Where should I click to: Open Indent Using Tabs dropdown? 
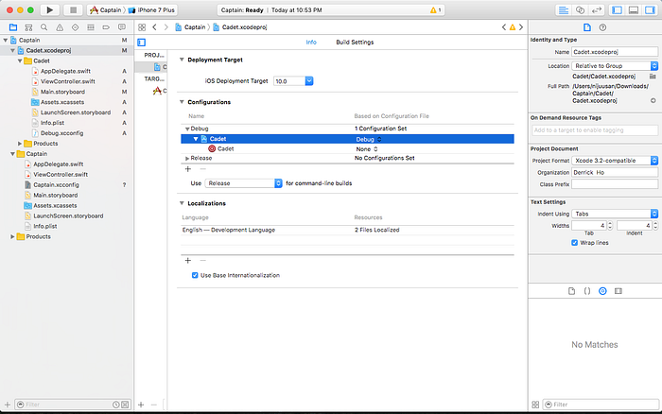point(615,214)
